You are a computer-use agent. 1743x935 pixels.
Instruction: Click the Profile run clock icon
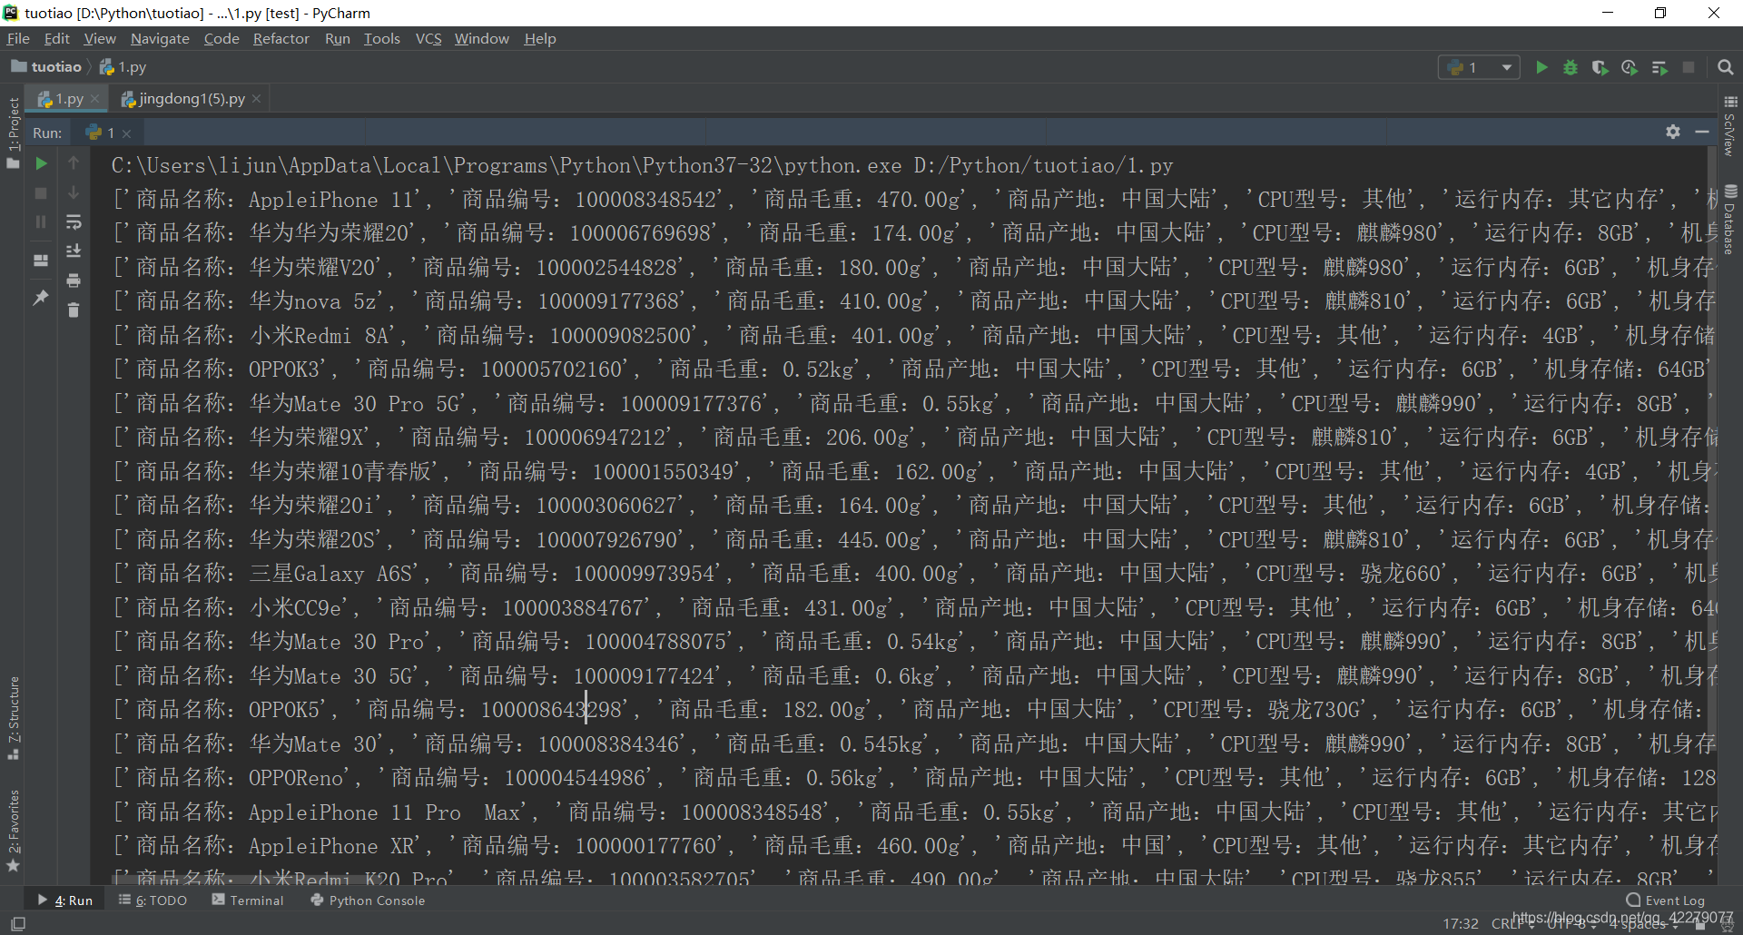pyautogui.click(x=1630, y=67)
